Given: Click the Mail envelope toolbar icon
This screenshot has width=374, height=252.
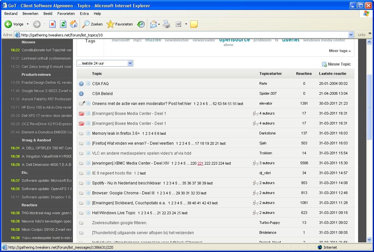Looking at the screenshot, I should tap(153, 24).
